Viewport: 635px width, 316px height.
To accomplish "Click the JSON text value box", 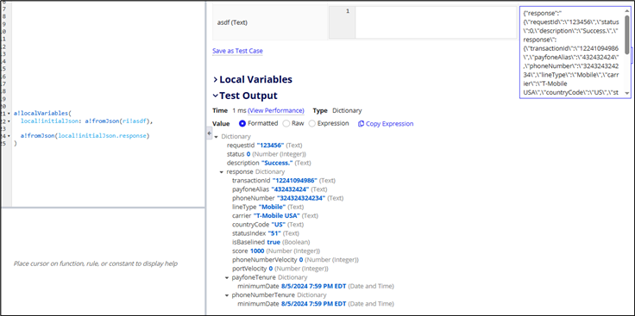I will pyautogui.click(x=572, y=52).
